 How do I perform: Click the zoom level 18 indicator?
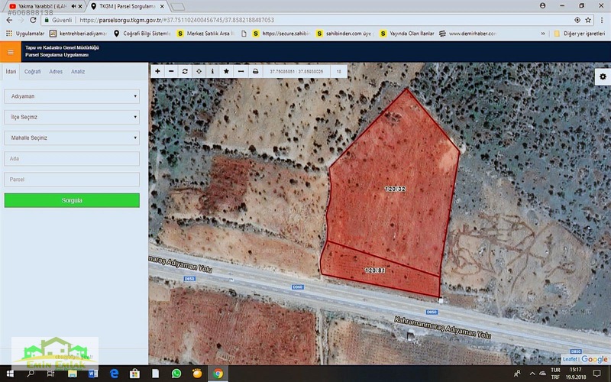pos(339,71)
